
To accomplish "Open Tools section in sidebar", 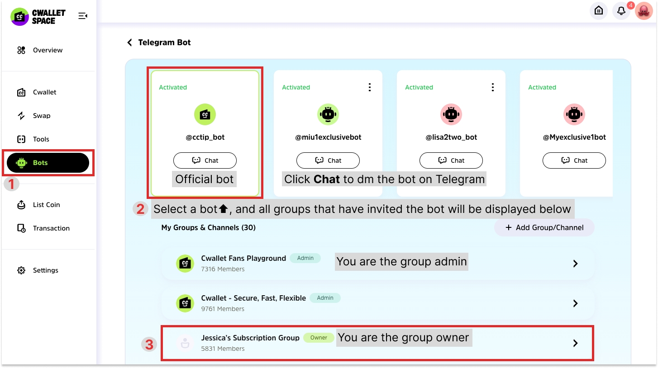I will coord(41,139).
